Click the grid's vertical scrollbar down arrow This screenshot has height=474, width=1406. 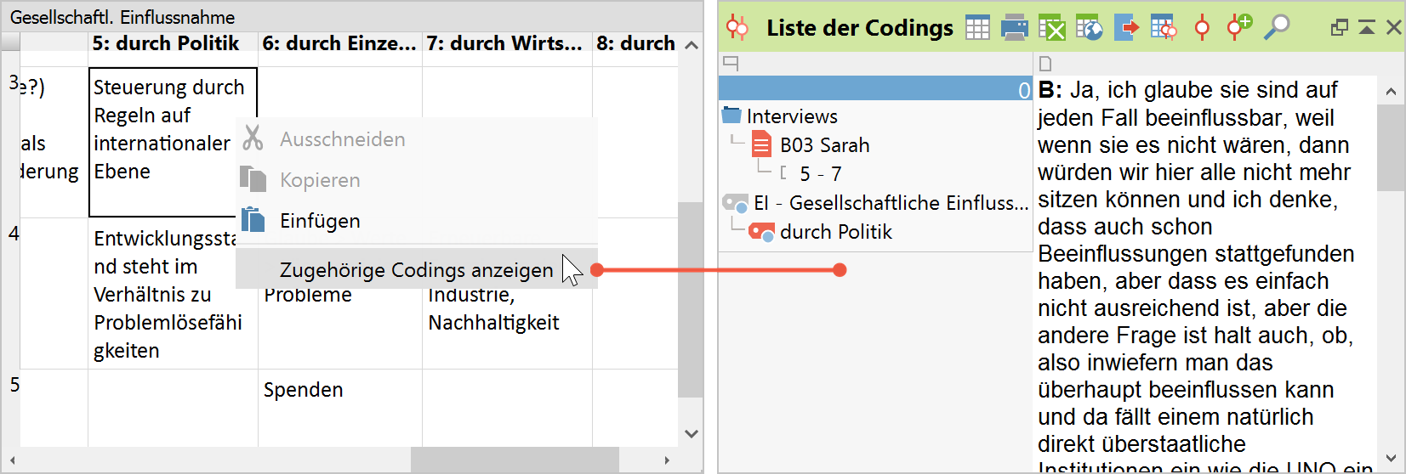coord(692,433)
